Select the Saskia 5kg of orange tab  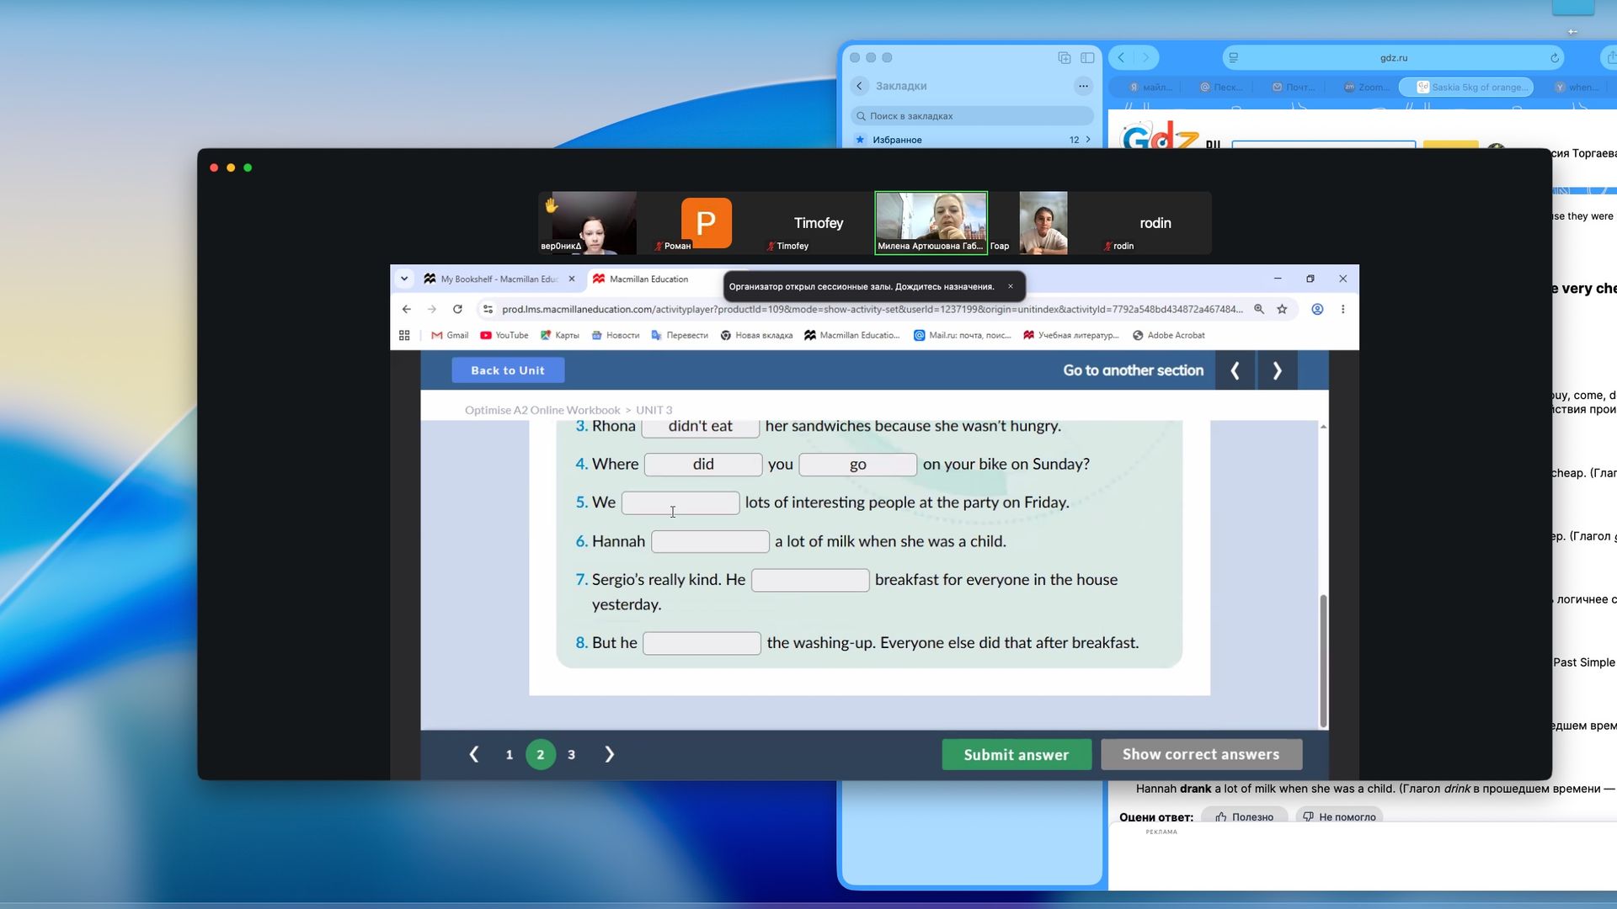point(1467,87)
